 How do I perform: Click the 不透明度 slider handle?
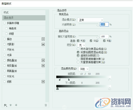pyautogui.click(x=98, y=25)
